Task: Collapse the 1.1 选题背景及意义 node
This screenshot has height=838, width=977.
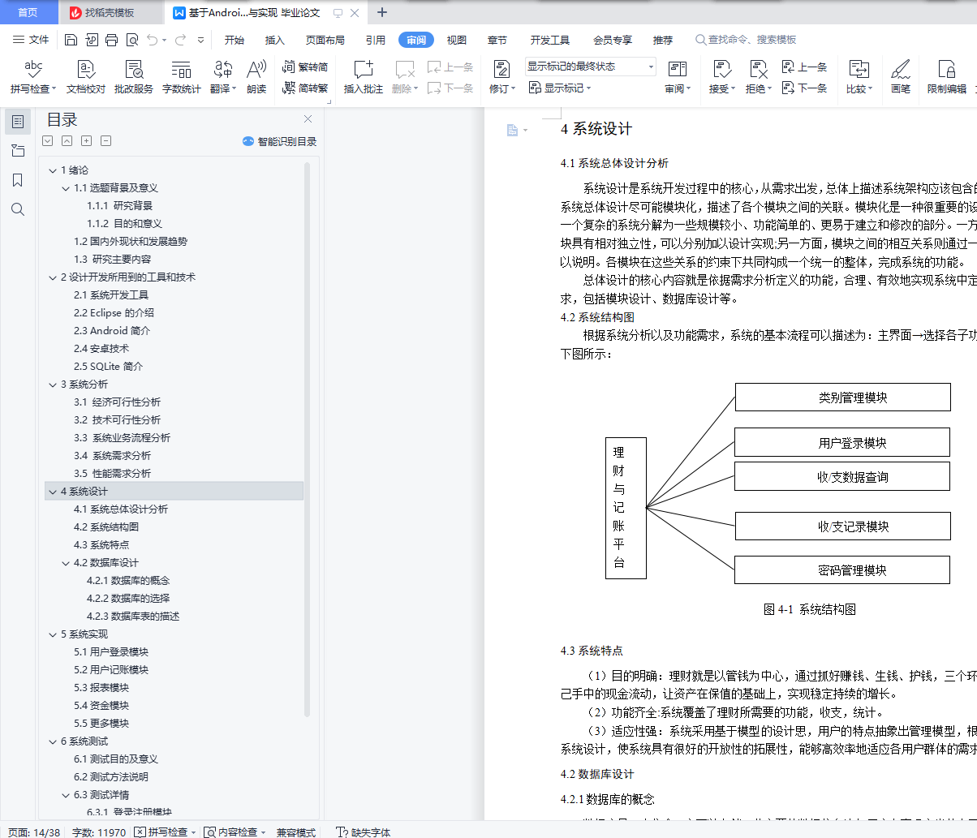Action: tap(66, 188)
